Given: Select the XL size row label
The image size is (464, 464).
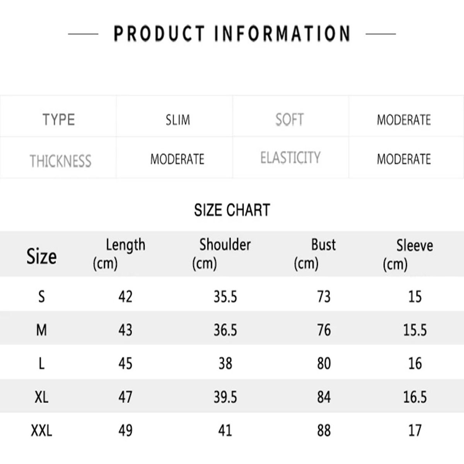Looking at the screenshot, I should click(x=41, y=397).
